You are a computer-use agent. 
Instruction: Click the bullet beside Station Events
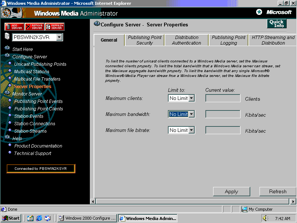[x=10, y=115]
